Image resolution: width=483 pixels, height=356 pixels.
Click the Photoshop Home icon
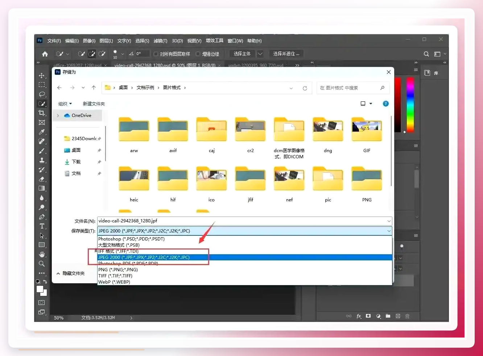click(45, 54)
